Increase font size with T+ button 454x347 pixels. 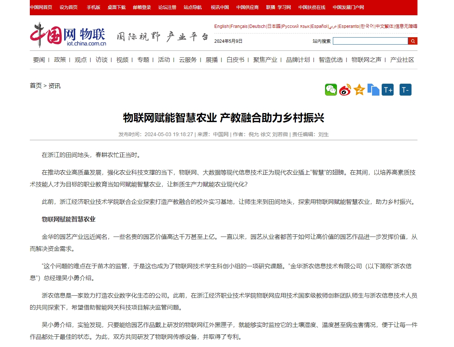point(388,90)
